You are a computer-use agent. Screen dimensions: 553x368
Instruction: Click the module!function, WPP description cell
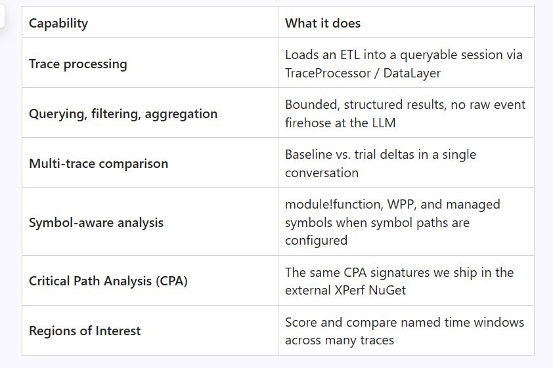406,222
